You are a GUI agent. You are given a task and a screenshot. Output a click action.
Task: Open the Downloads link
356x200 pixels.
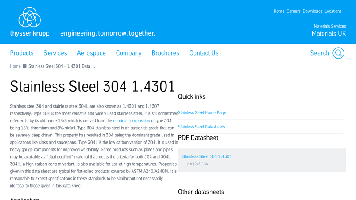coord(312,12)
